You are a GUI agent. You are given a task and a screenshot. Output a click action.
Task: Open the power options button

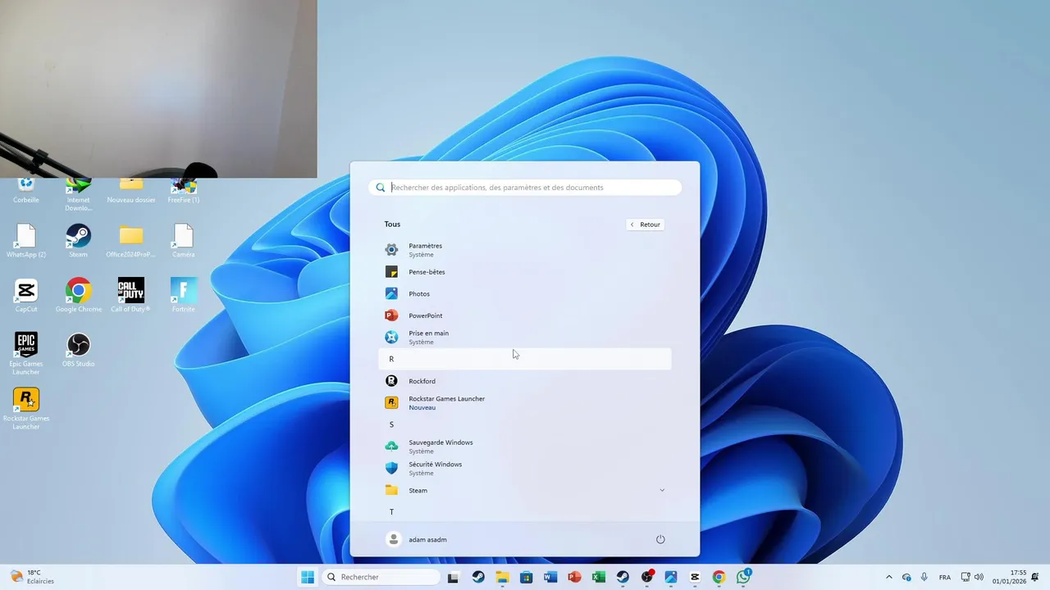click(x=660, y=539)
